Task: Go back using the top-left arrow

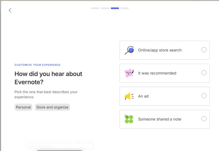Action: [x=10, y=10]
